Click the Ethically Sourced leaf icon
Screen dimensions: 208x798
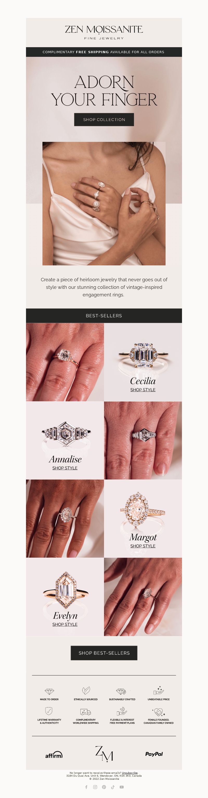tap(86, 691)
